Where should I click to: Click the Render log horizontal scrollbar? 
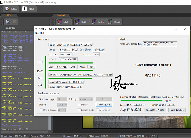point(25,132)
